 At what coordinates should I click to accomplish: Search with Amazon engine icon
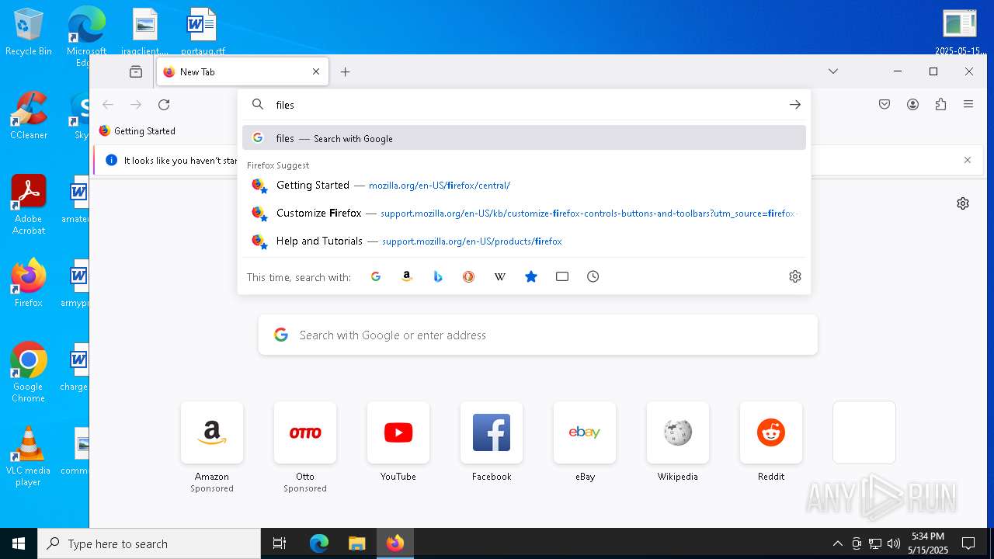[407, 276]
